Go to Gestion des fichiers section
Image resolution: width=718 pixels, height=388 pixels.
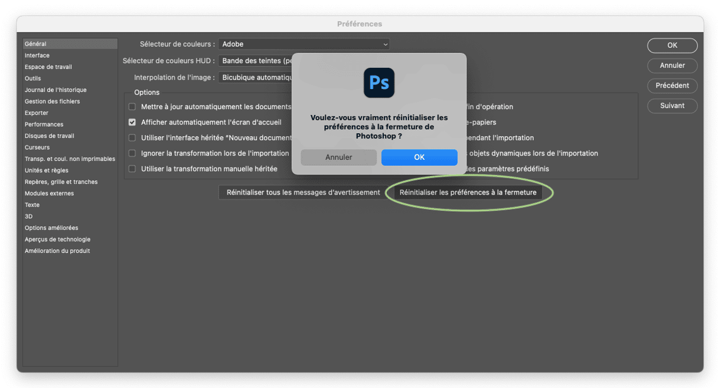point(52,101)
